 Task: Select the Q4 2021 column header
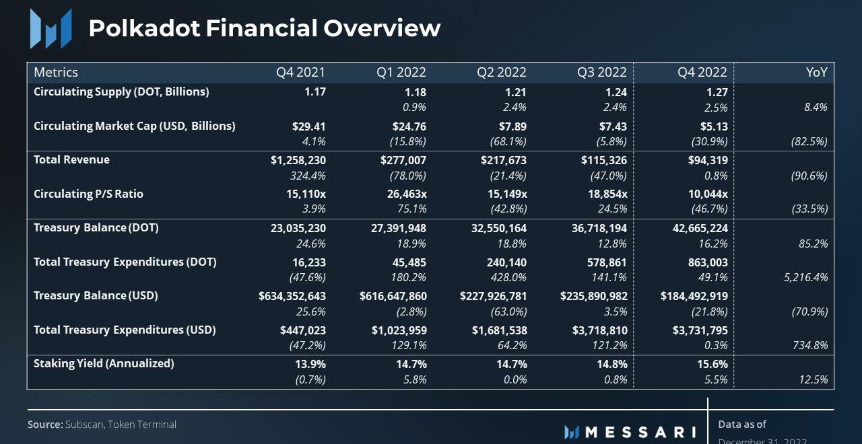(x=300, y=72)
